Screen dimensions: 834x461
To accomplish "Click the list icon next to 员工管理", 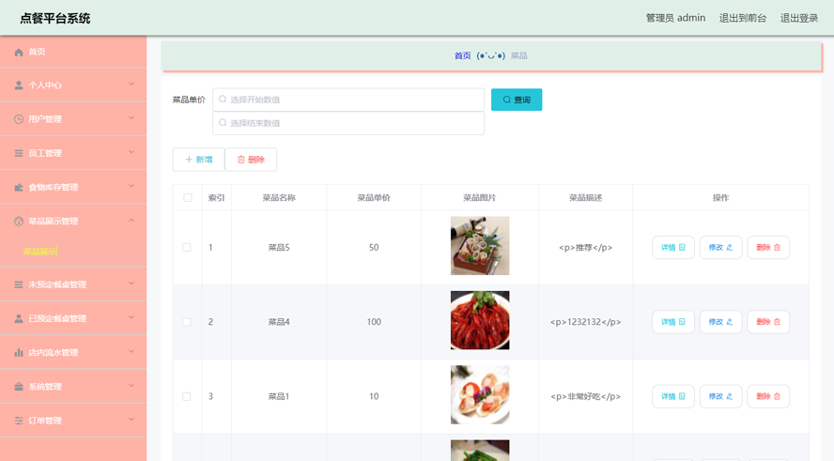I will tap(19, 153).
